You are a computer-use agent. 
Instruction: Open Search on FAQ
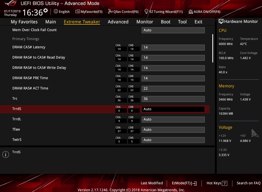coord(248,183)
